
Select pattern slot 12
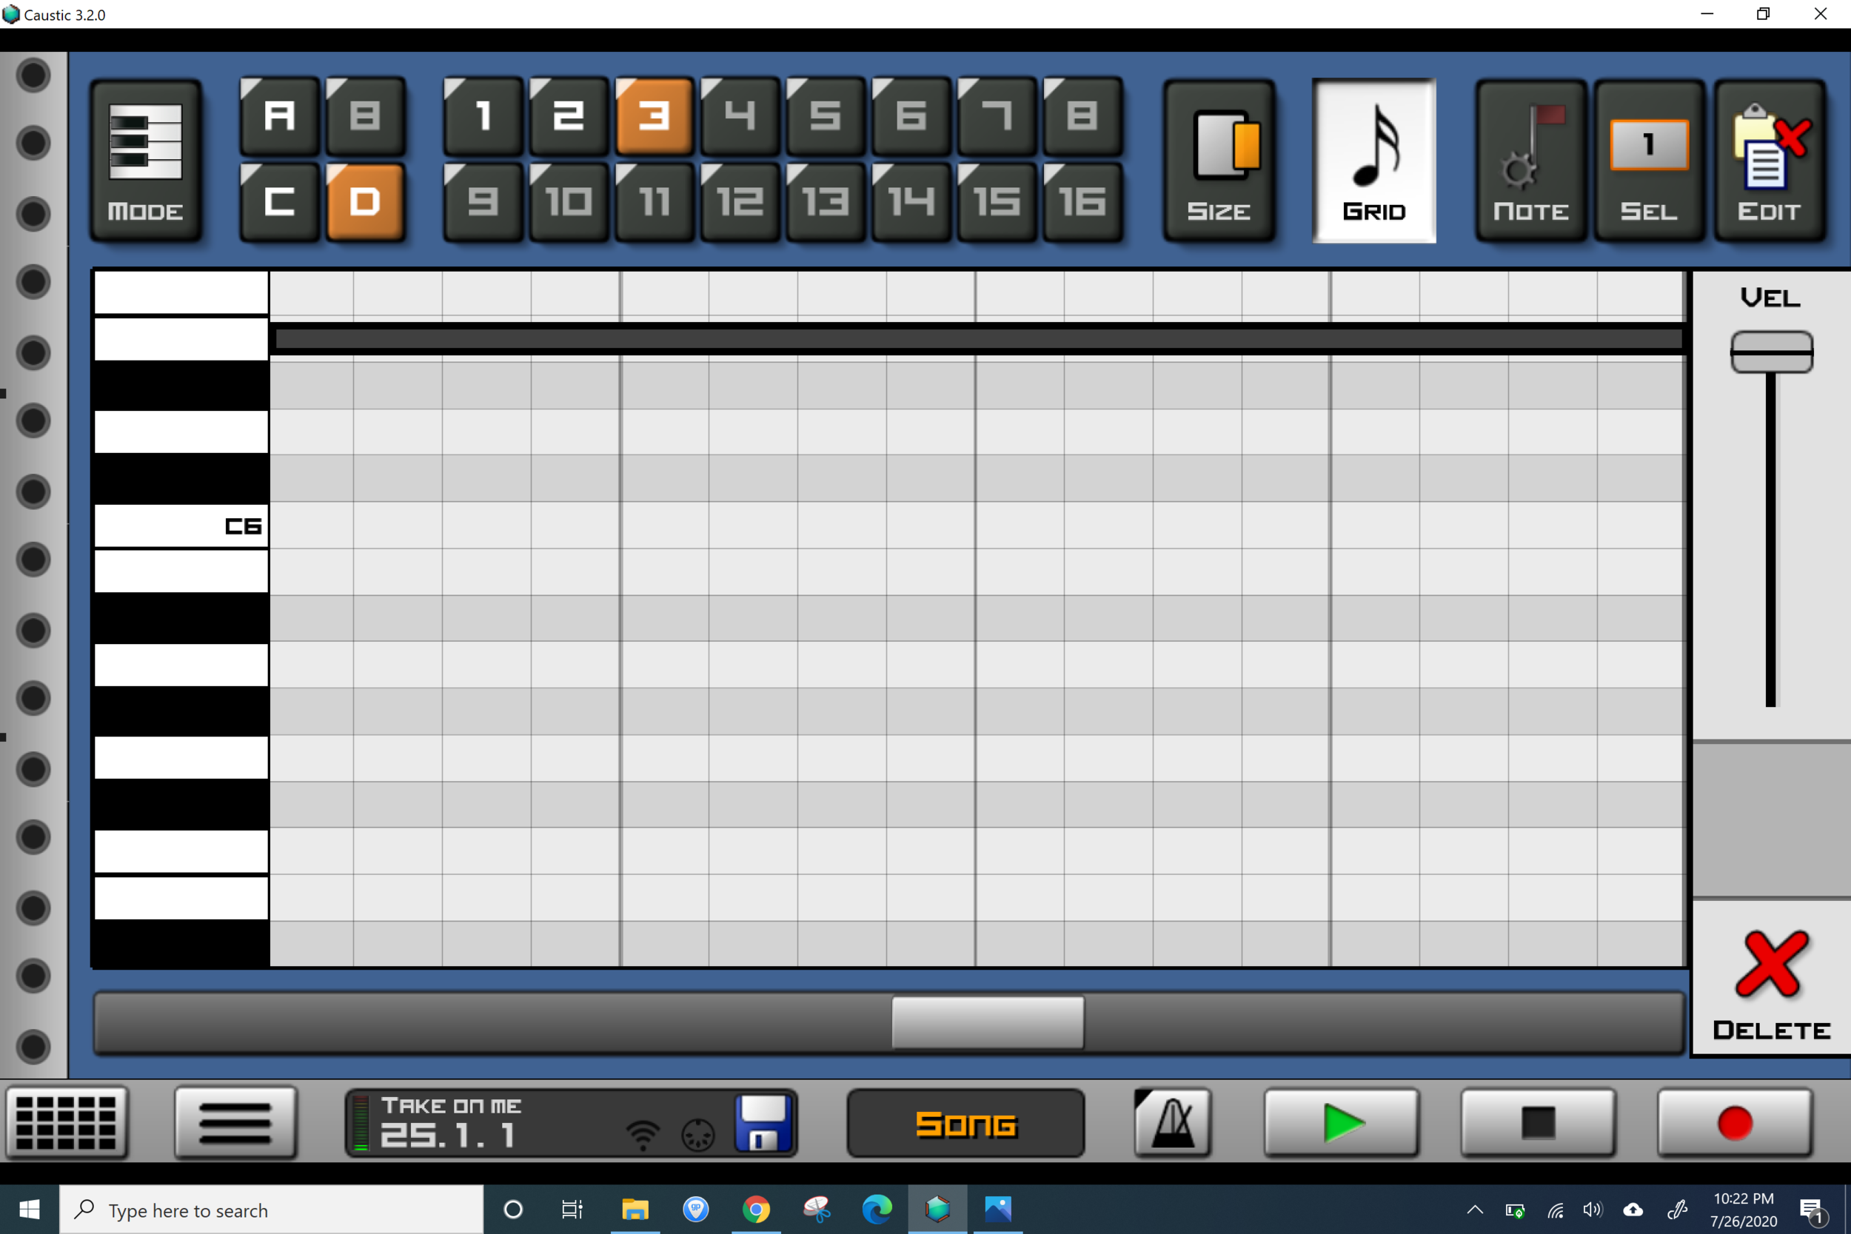tap(740, 202)
